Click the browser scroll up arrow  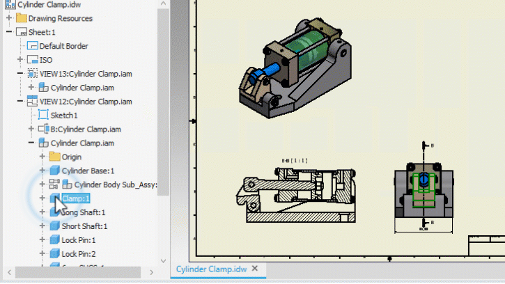[x=163, y=3]
